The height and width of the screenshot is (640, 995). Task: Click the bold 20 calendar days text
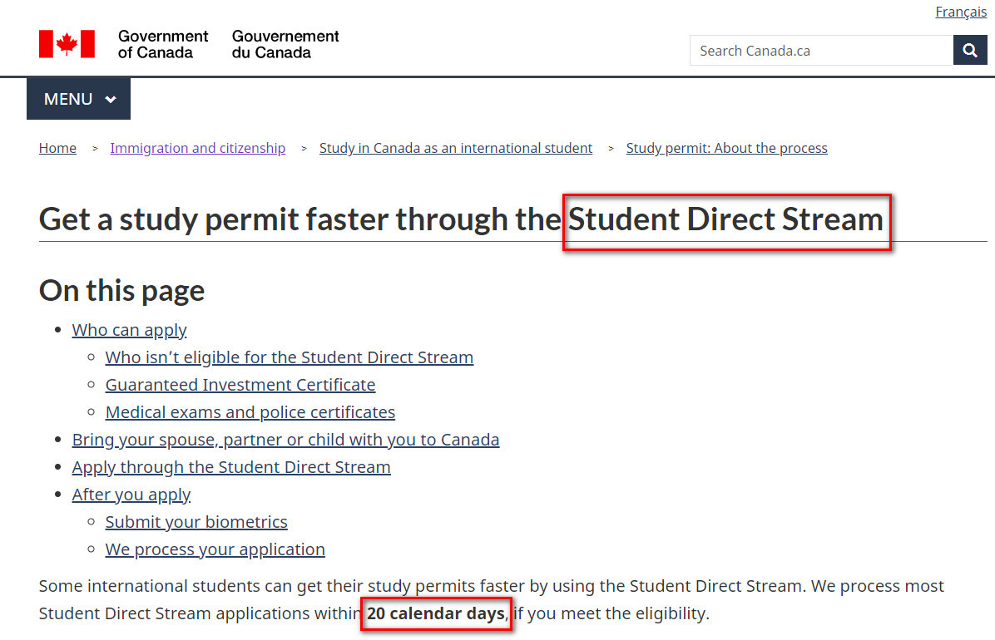pos(436,613)
